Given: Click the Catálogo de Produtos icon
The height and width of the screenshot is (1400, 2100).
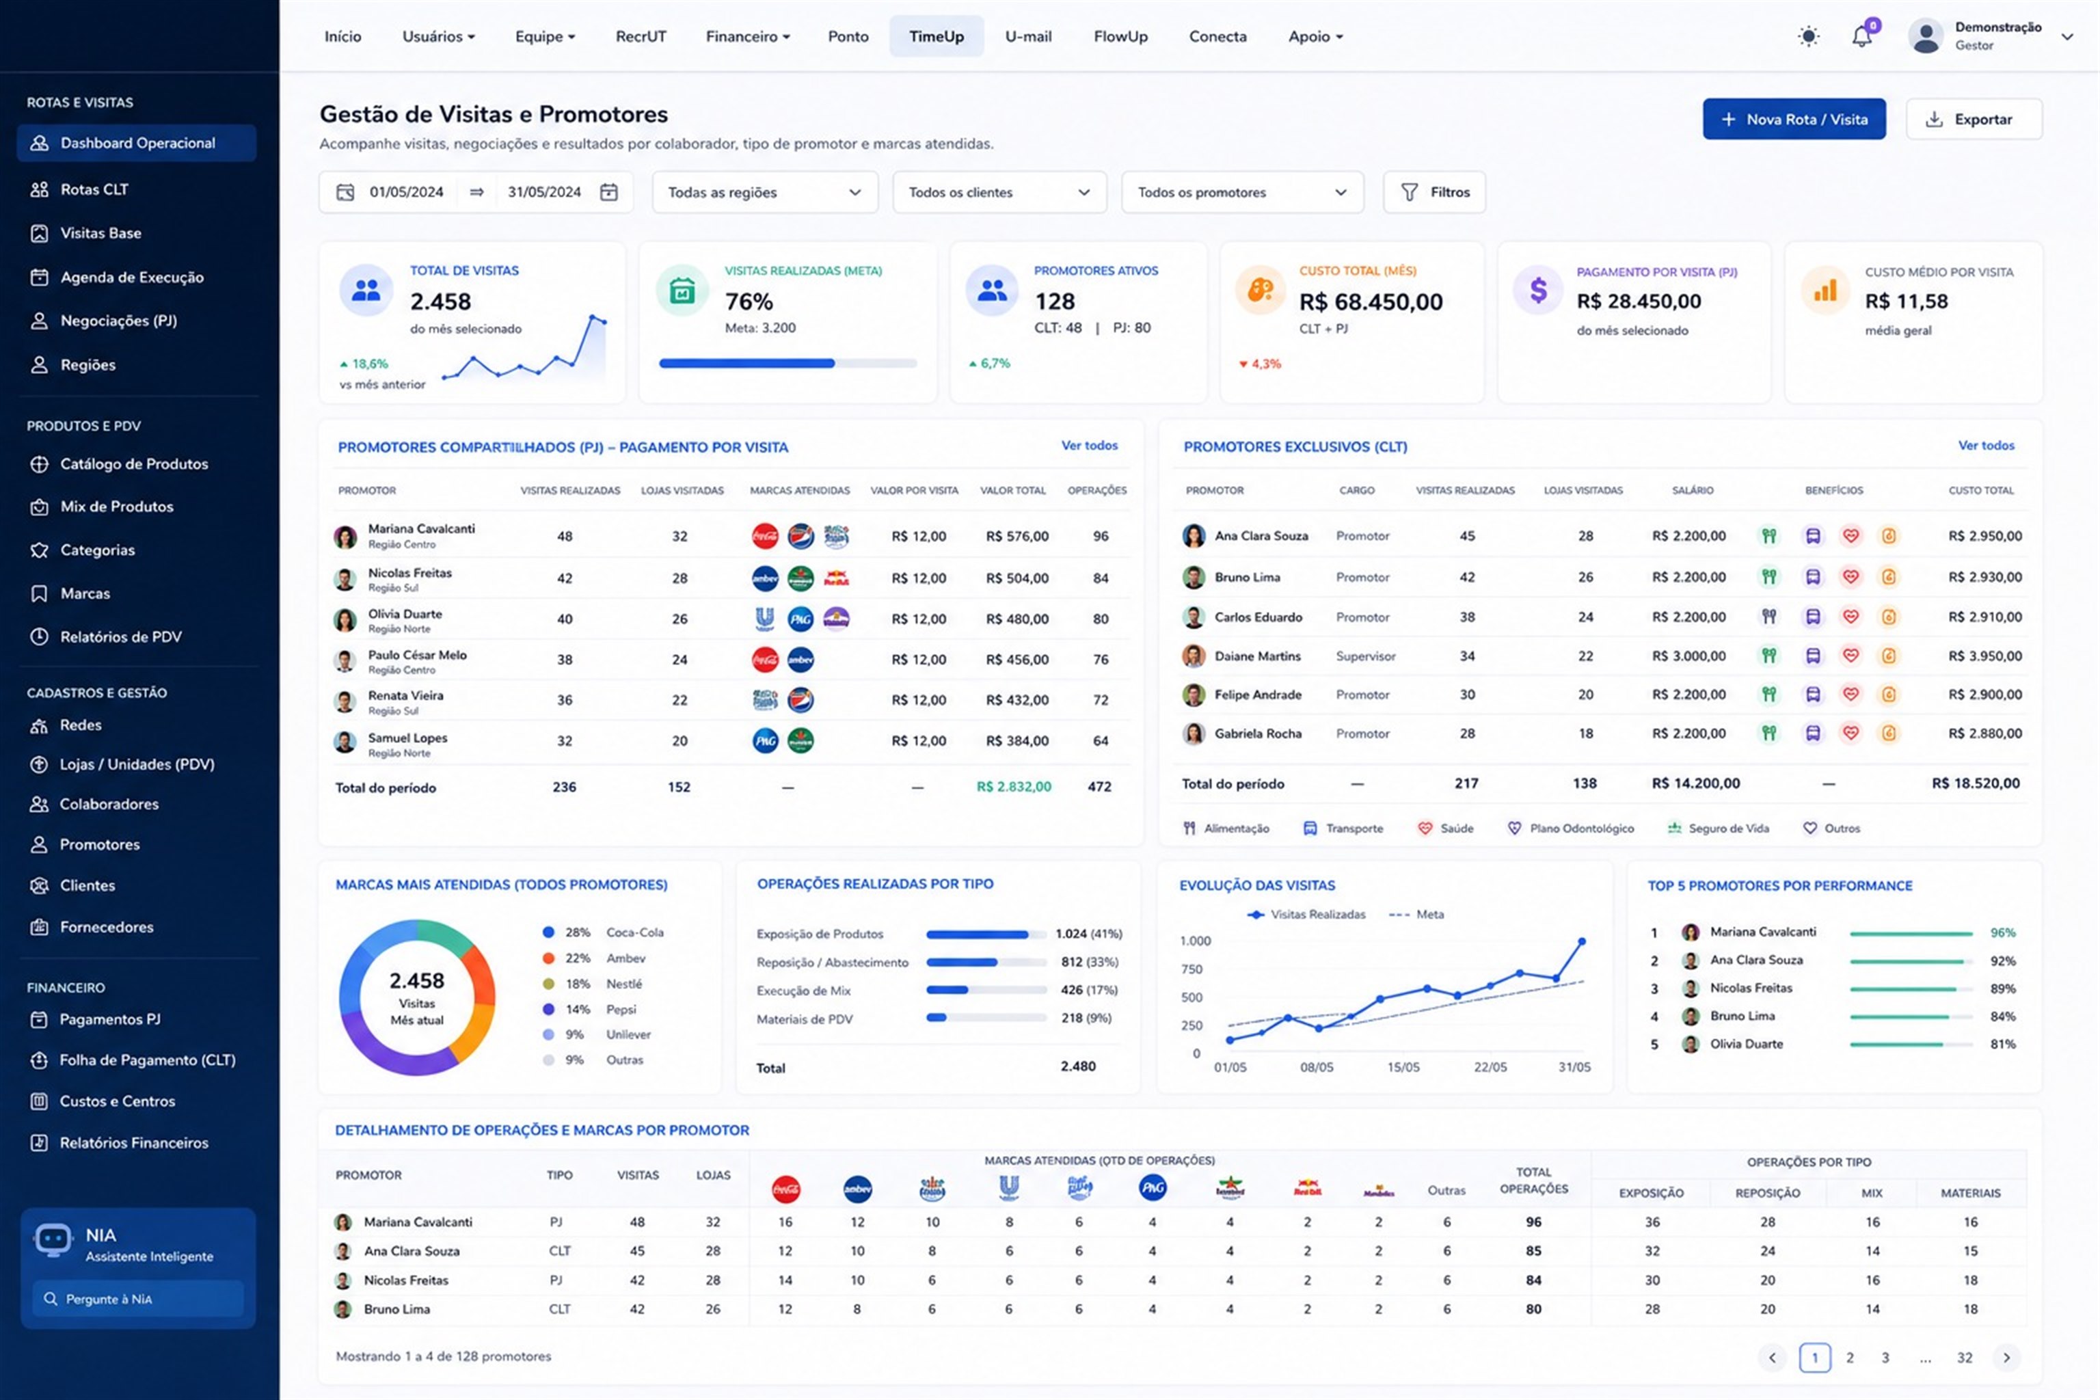Looking at the screenshot, I should tap(39, 464).
